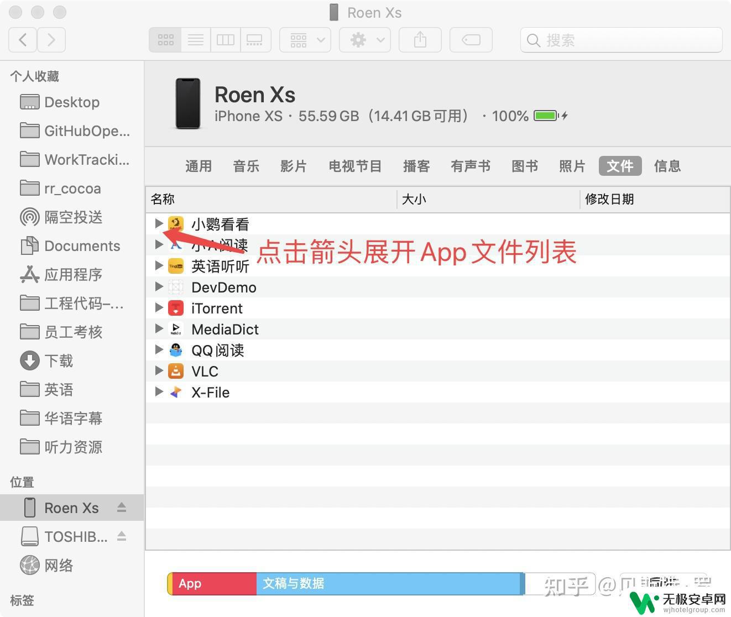Viewport: 731px width, 617px height.
Task: Select the QQ阅读 penguin icon
Action: pyautogui.click(x=176, y=350)
